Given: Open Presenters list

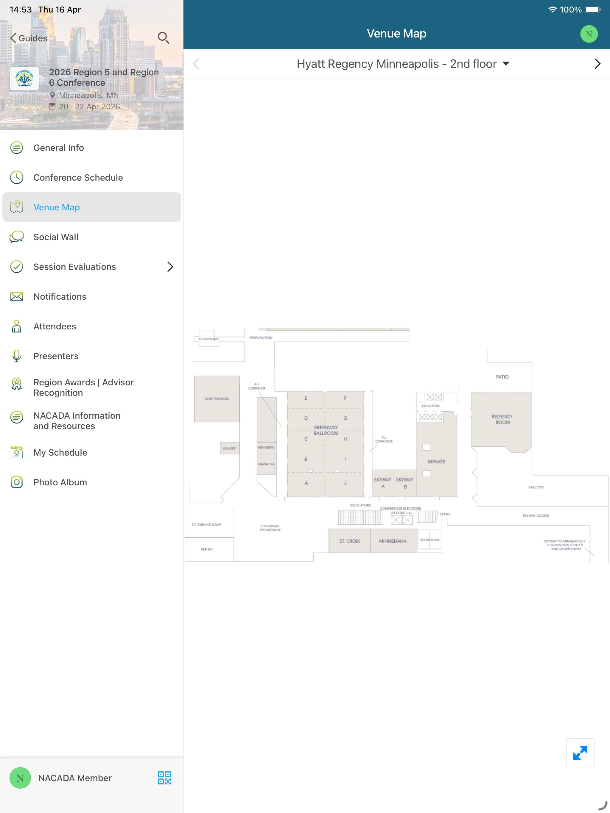Looking at the screenshot, I should coord(92,356).
